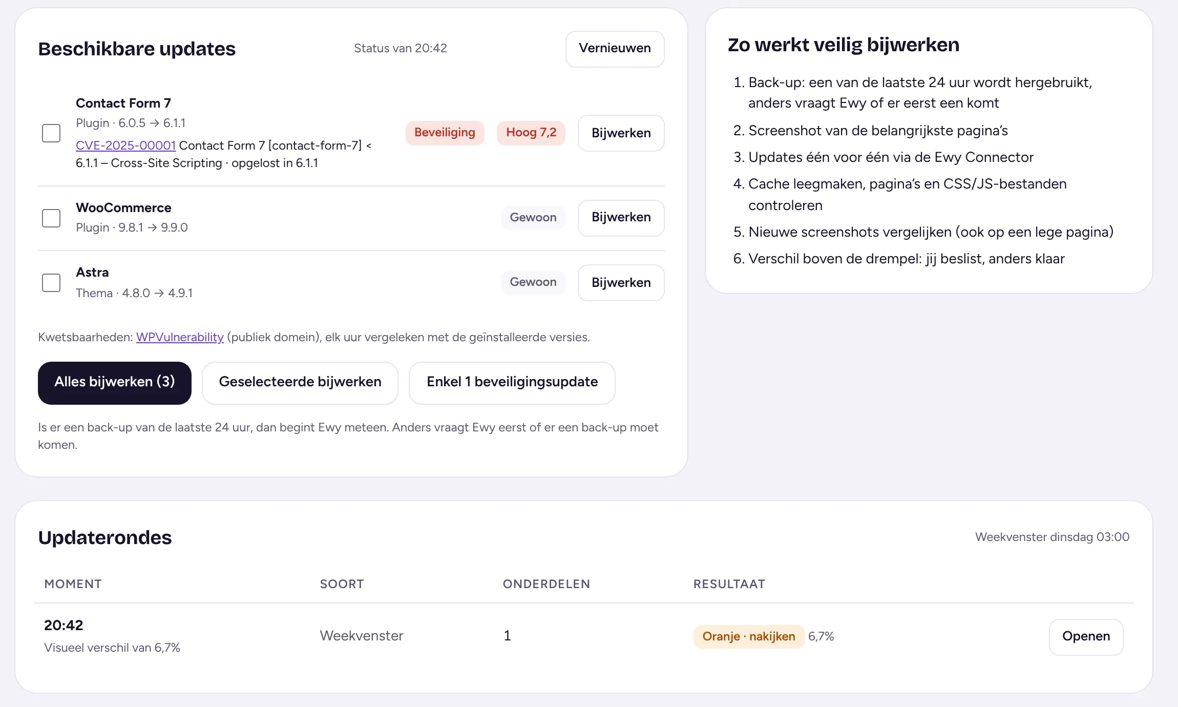The image size is (1178, 707).
Task: Click the Weekvenster cell in the table
Action: [362, 636]
